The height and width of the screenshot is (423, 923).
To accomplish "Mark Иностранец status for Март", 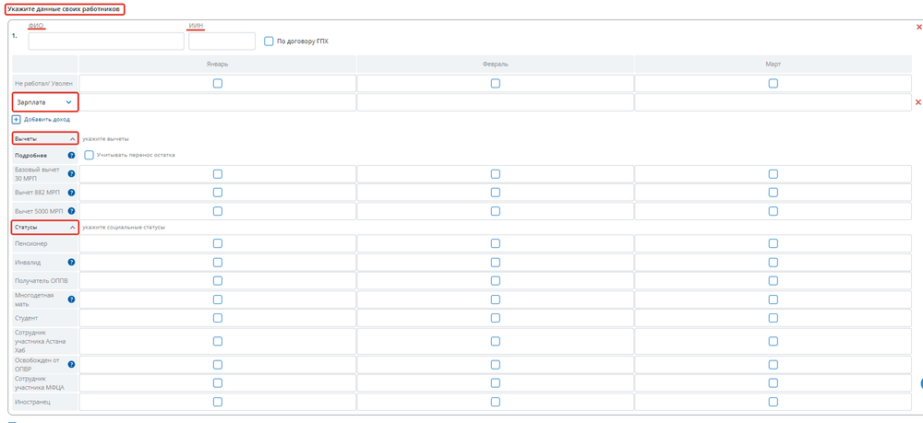I will [773, 402].
